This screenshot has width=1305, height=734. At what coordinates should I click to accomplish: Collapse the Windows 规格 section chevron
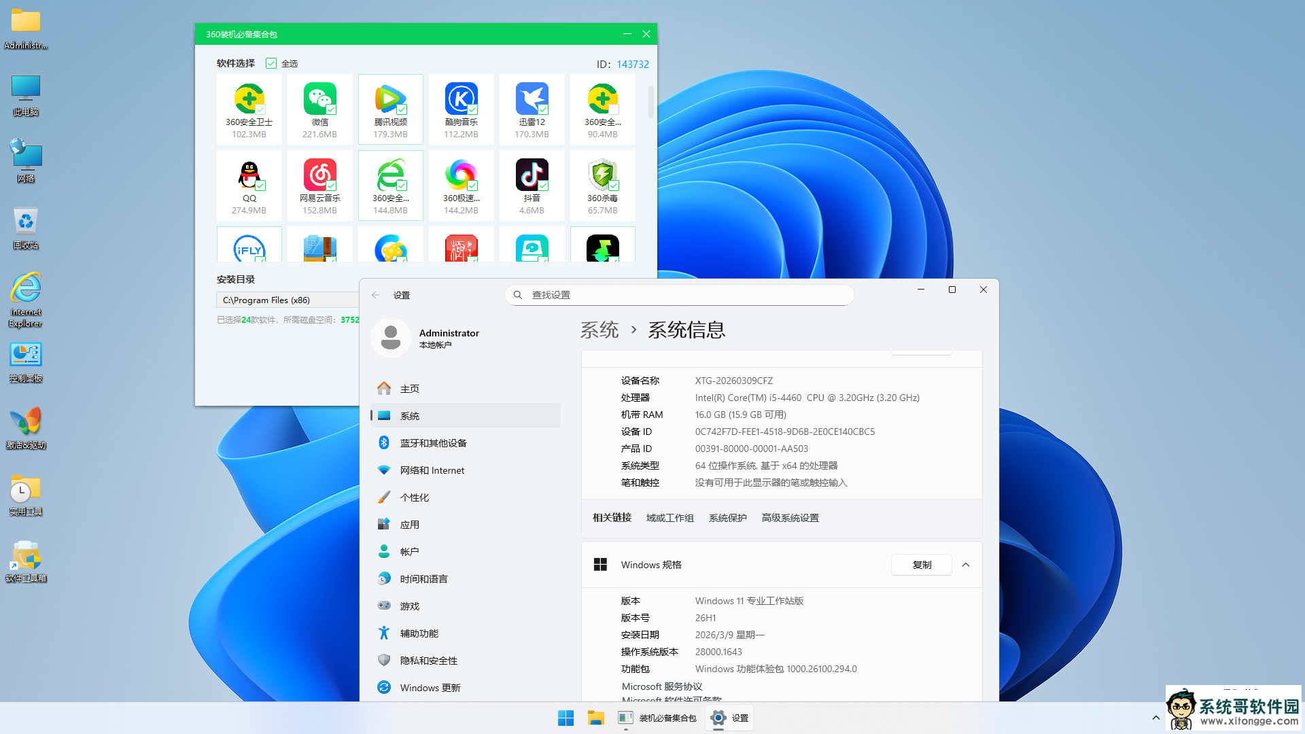pyautogui.click(x=966, y=565)
